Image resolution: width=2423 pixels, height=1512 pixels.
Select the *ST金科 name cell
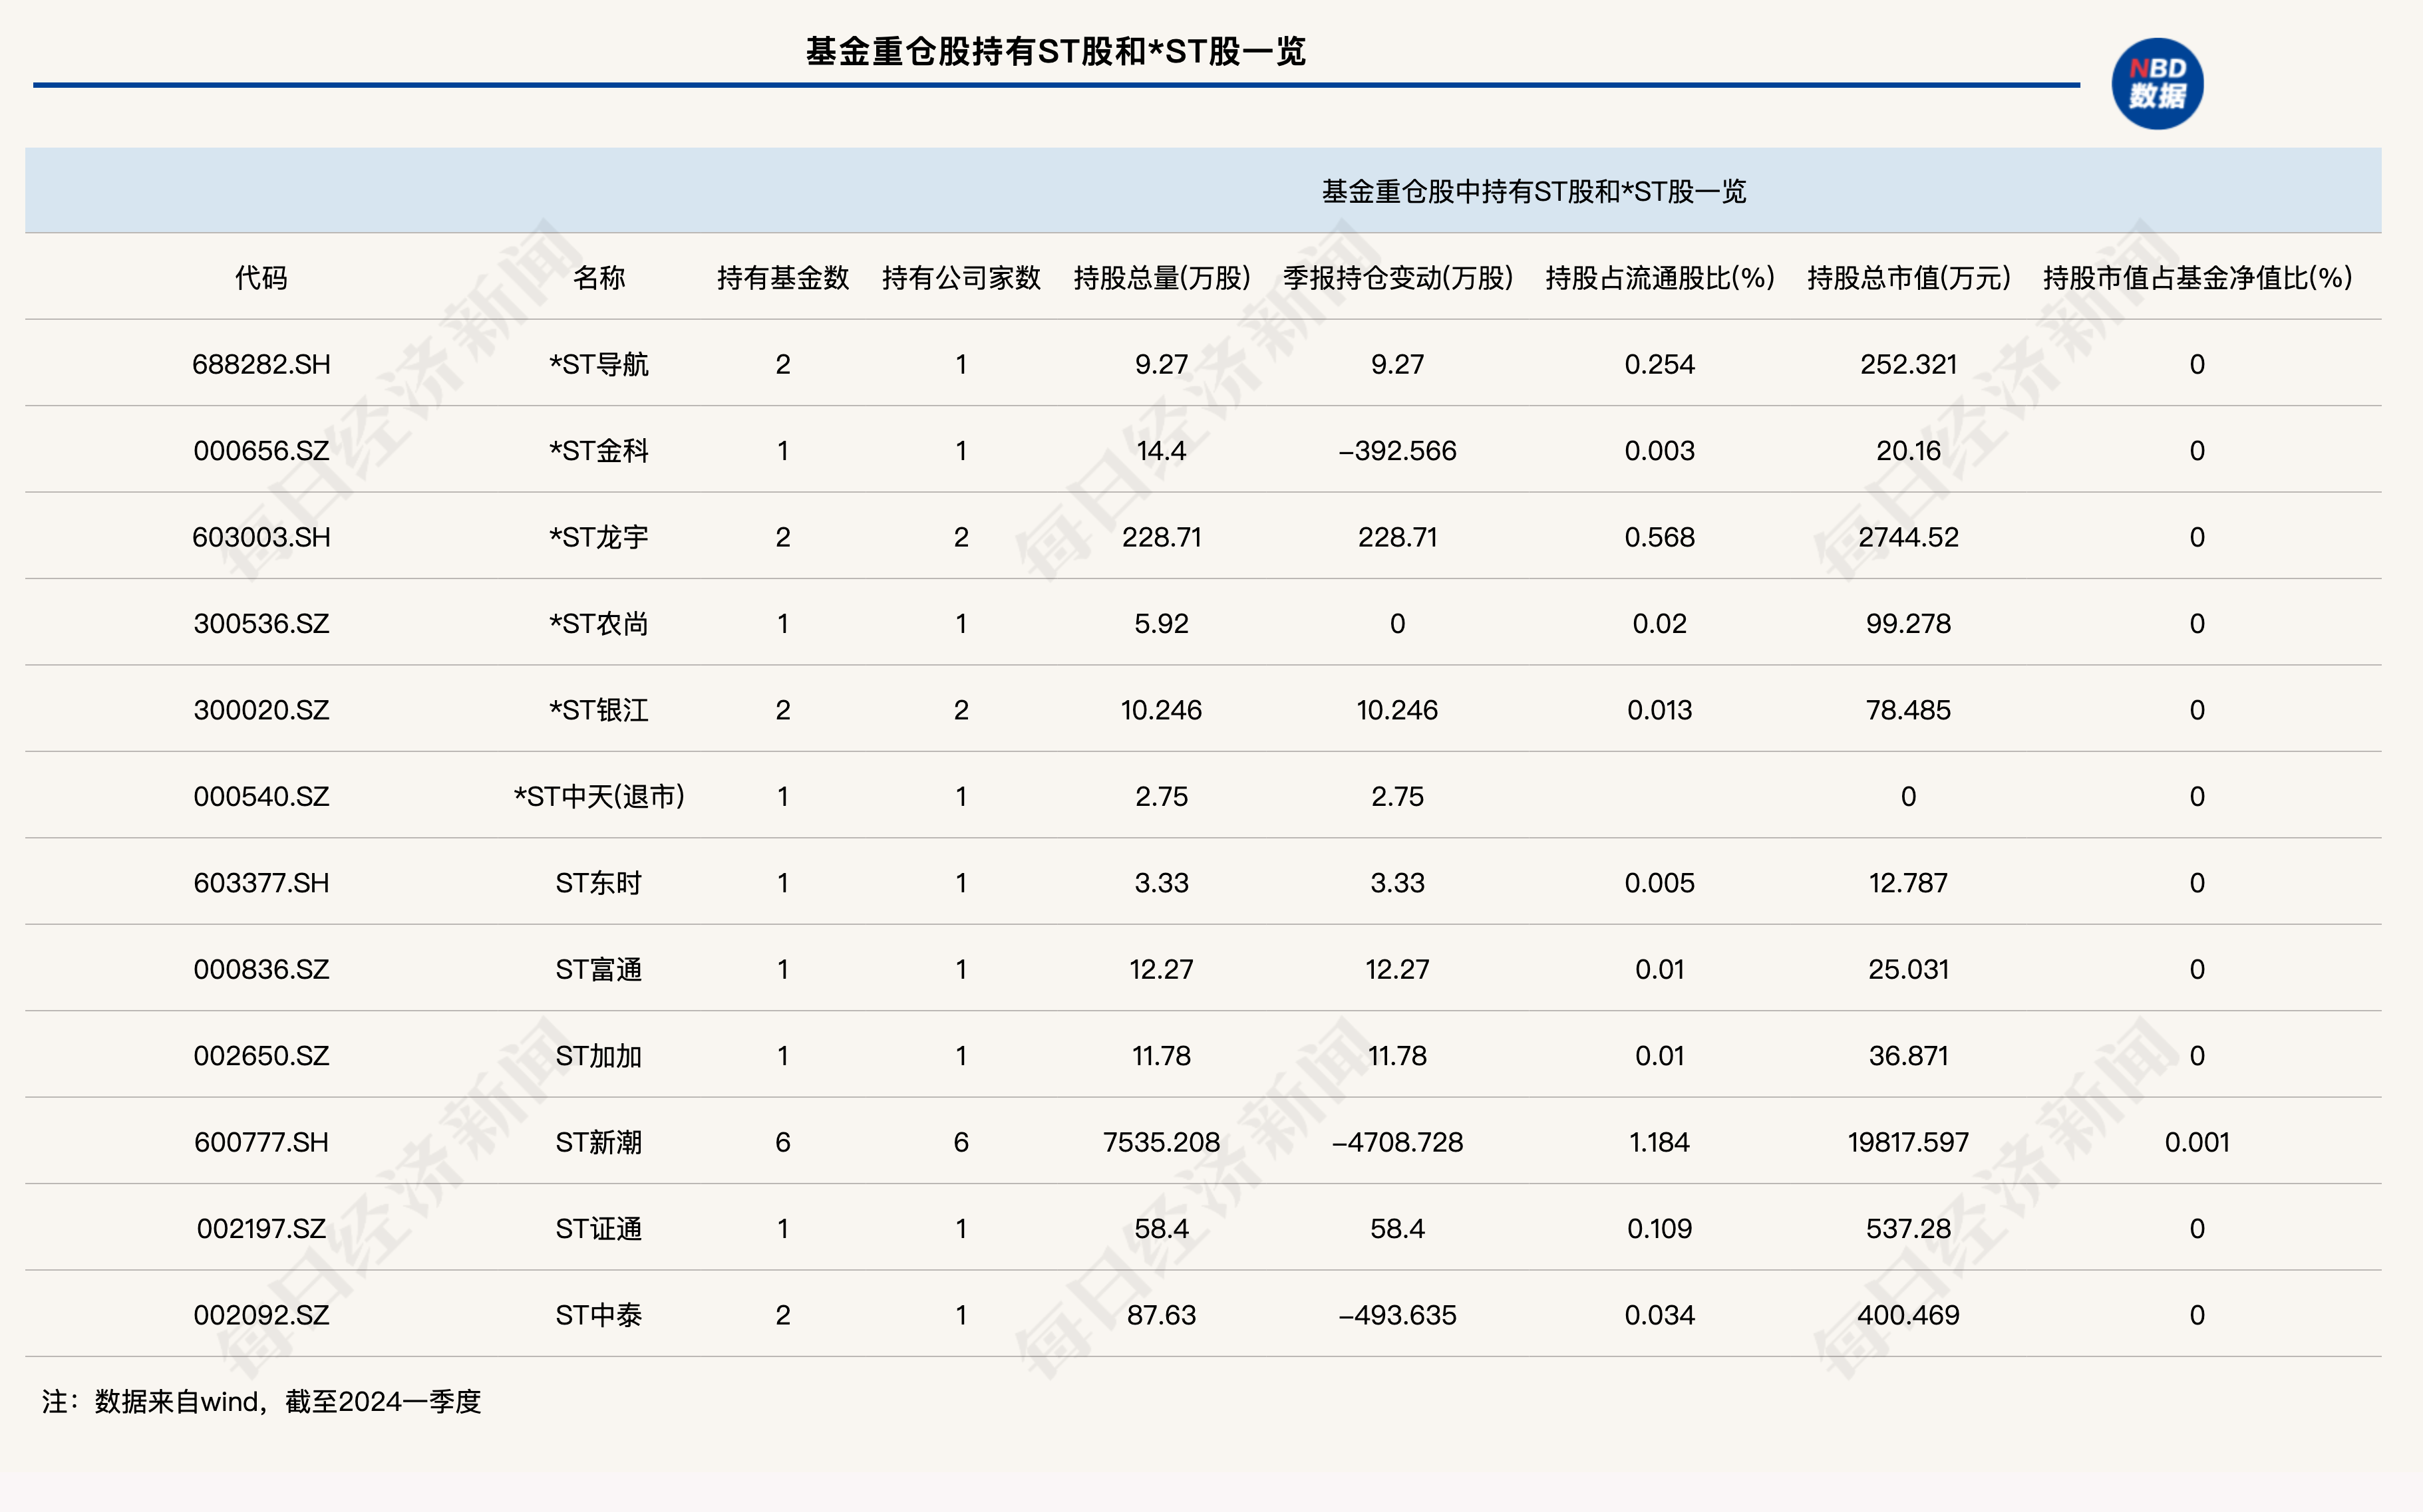tap(598, 451)
